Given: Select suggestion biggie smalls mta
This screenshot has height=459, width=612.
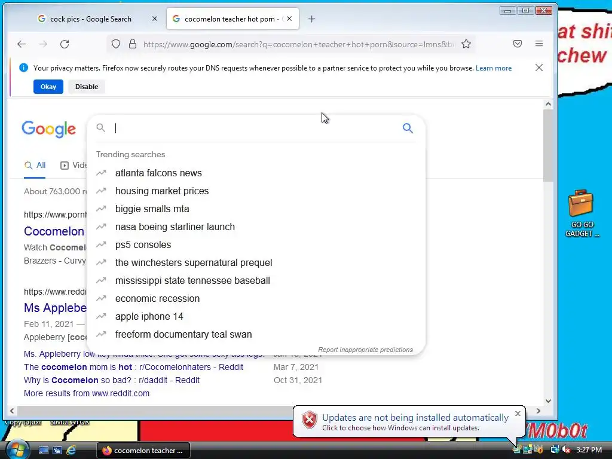Looking at the screenshot, I should click(256, 209).
